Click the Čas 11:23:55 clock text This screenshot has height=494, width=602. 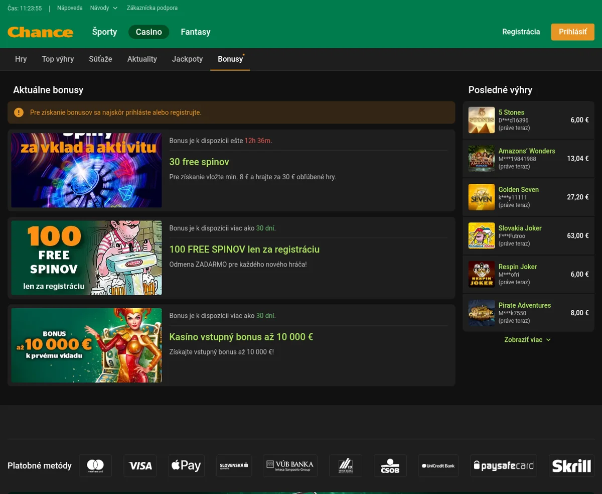coord(25,9)
